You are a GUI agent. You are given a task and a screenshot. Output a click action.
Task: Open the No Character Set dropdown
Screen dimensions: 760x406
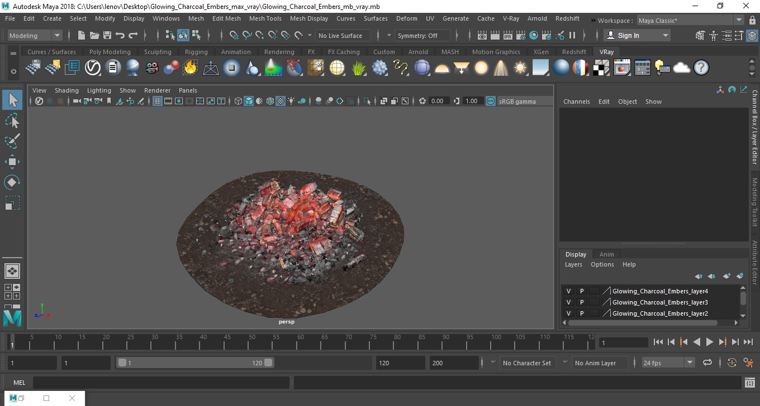click(527, 362)
